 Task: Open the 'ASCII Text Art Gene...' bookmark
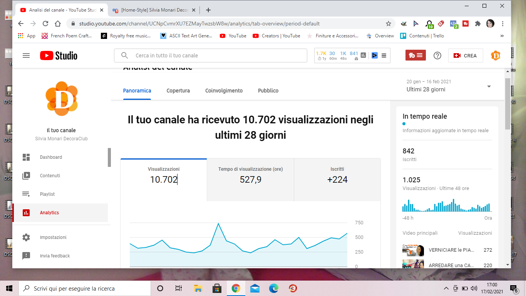[x=186, y=36]
